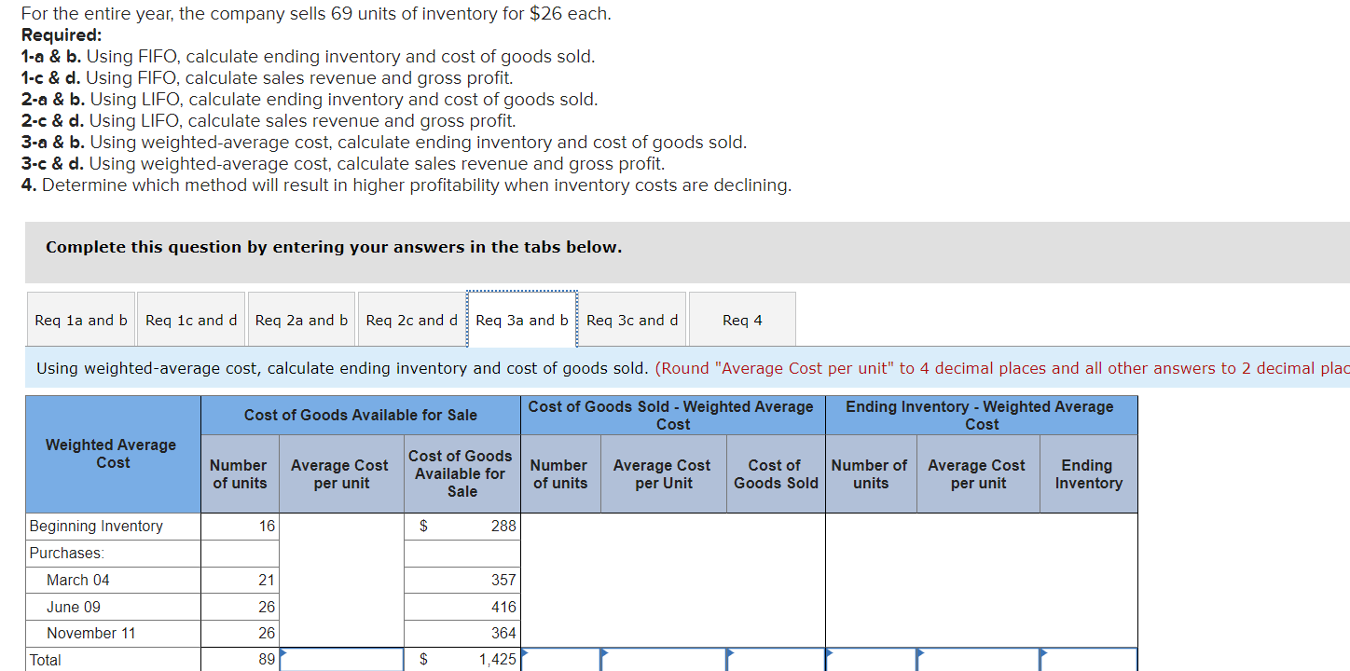Click the Total row Average Cost per unit field

point(340,659)
